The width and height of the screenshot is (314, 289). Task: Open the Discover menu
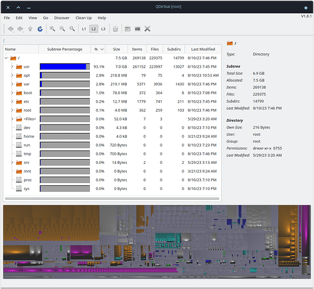pos(61,18)
